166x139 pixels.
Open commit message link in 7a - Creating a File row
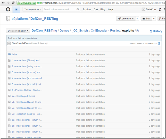pos(90,96)
